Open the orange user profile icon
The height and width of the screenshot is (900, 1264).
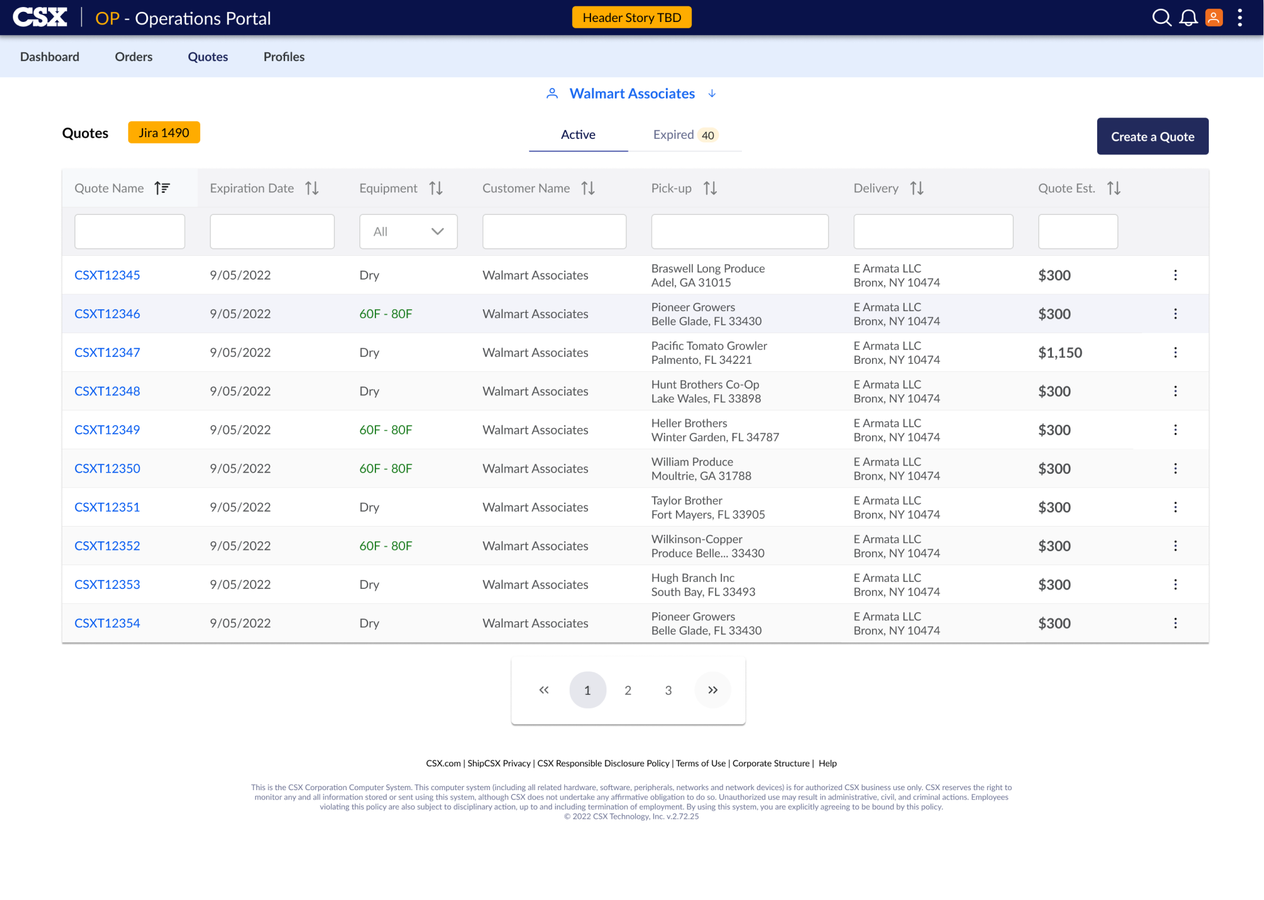1214,18
